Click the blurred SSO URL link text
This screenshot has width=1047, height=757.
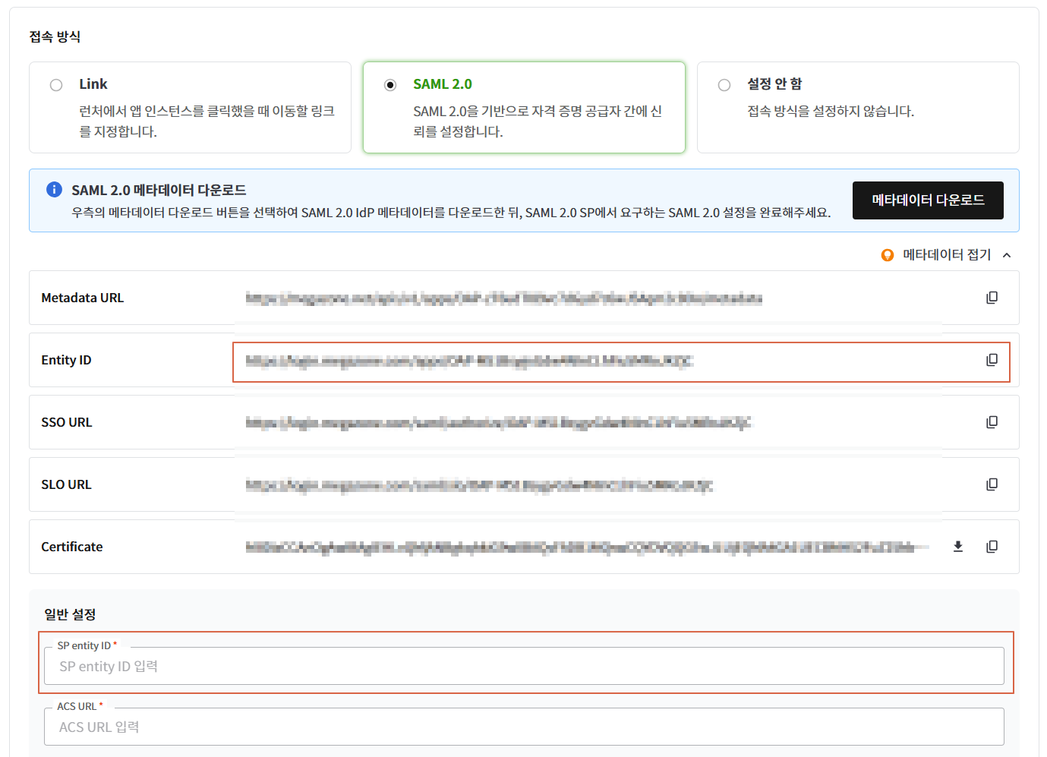pos(498,423)
